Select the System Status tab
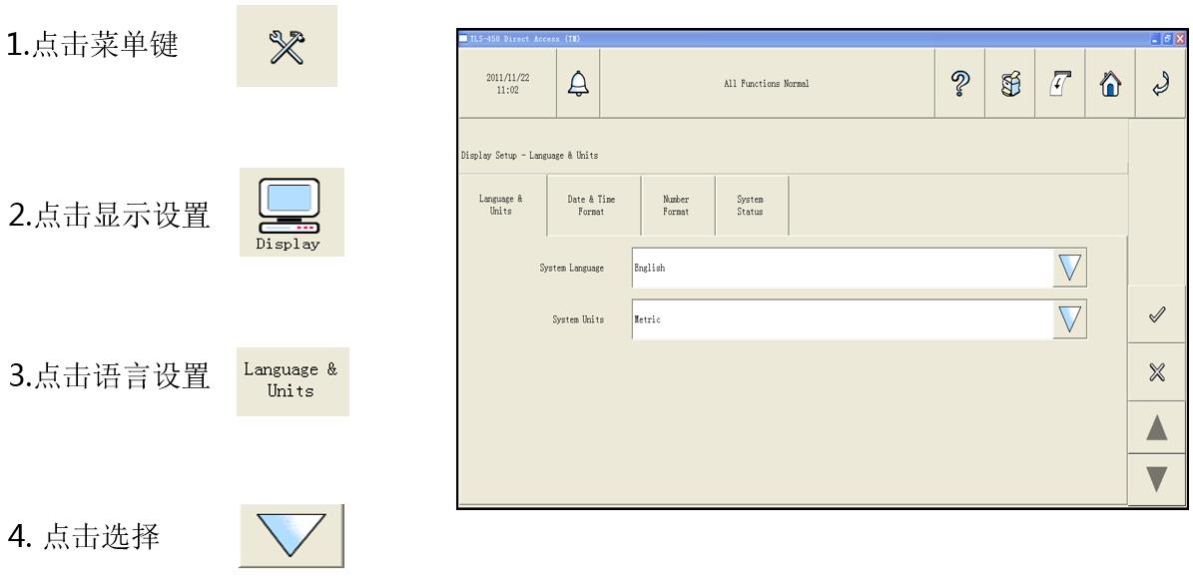The image size is (1193, 576). (752, 206)
